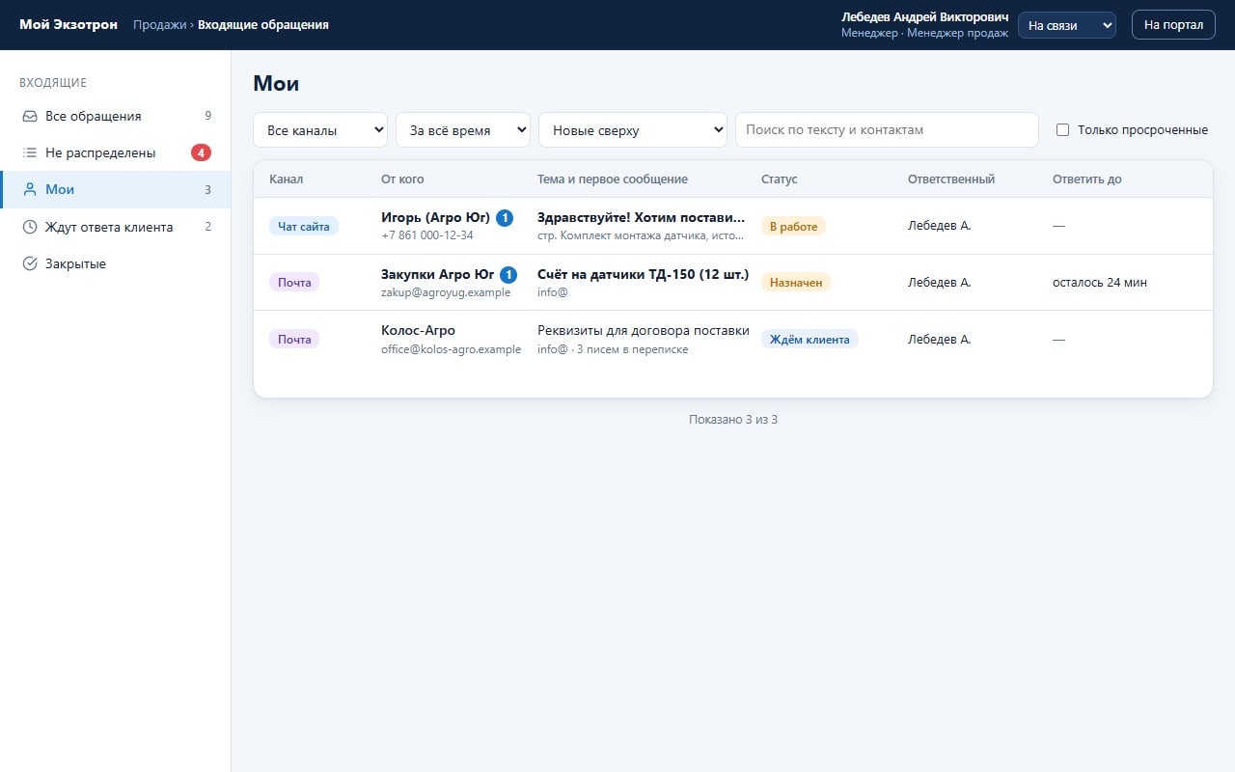Click the осталось 24 мин deadline

pyautogui.click(x=1100, y=283)
